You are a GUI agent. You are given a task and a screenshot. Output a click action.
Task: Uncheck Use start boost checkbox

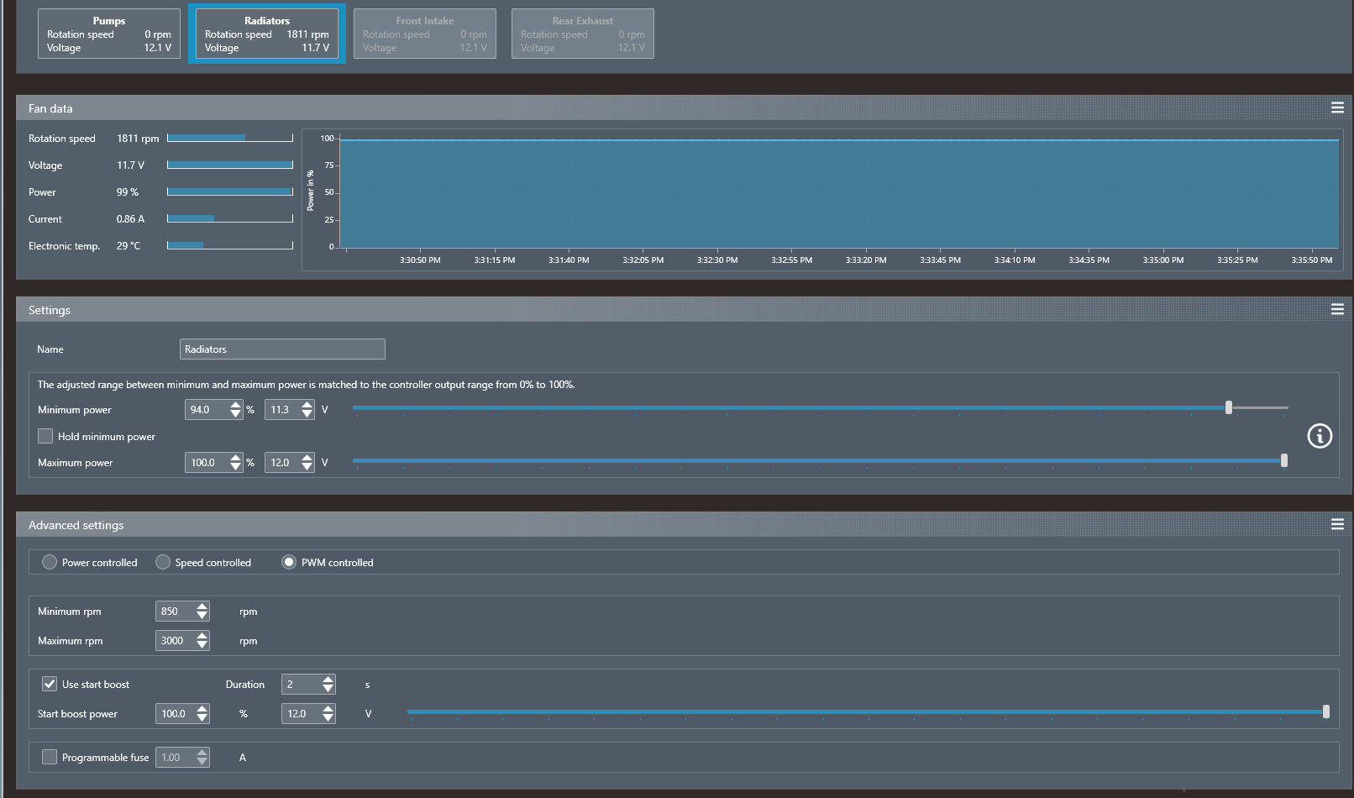[50, 684]
